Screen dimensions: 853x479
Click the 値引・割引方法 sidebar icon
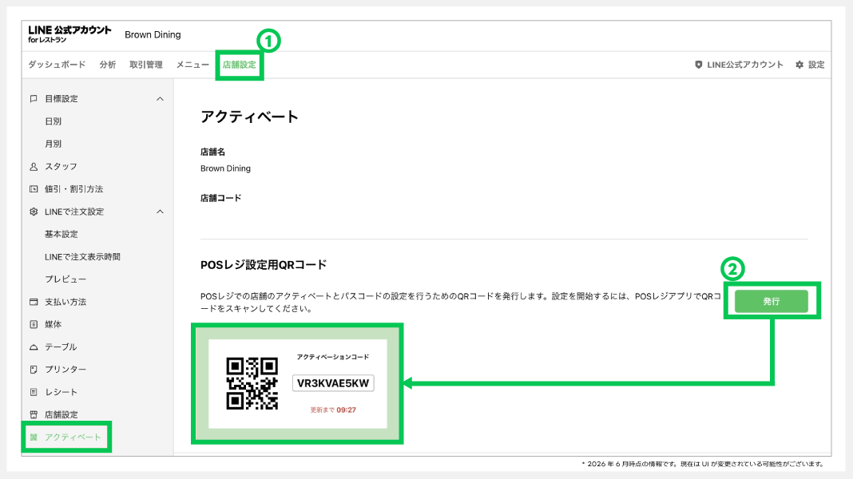coord(34,189)
